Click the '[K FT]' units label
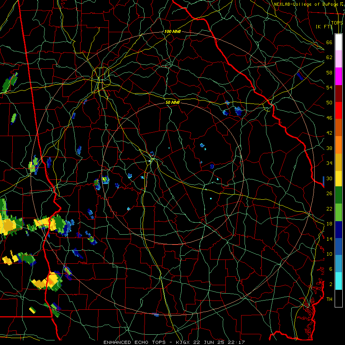Screen dimensions: 345x345 point(324,26)
